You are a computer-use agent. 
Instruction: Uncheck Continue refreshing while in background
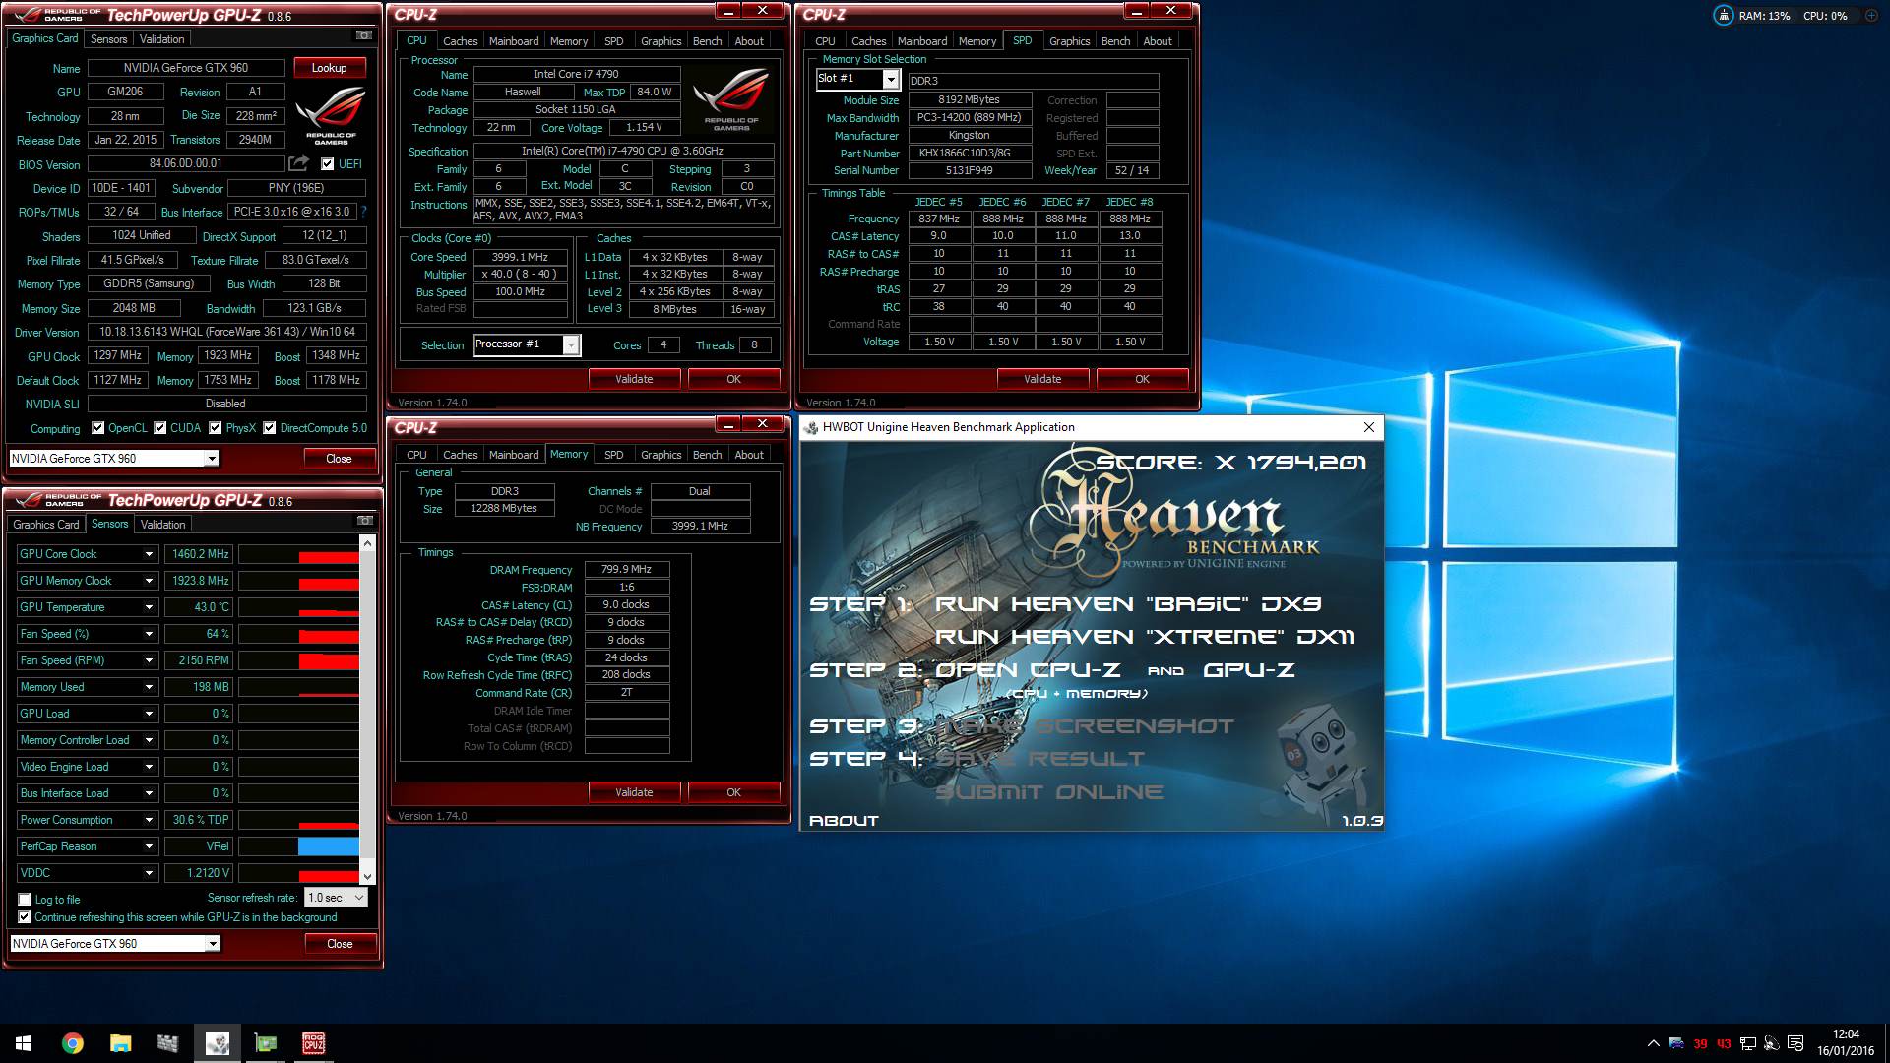pyautogui.click(x=25, y=917)
